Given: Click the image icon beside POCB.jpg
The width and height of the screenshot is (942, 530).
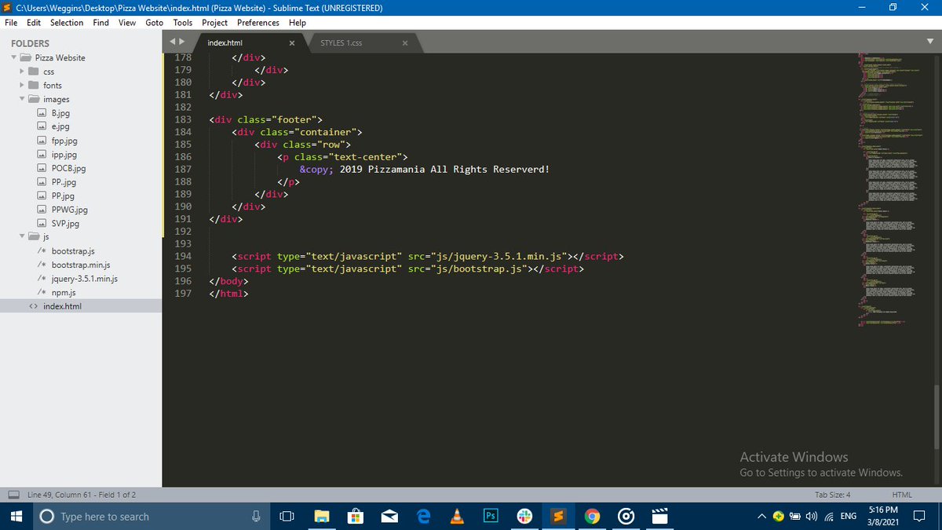Looking at the screenshot, I should pos(42,168).
